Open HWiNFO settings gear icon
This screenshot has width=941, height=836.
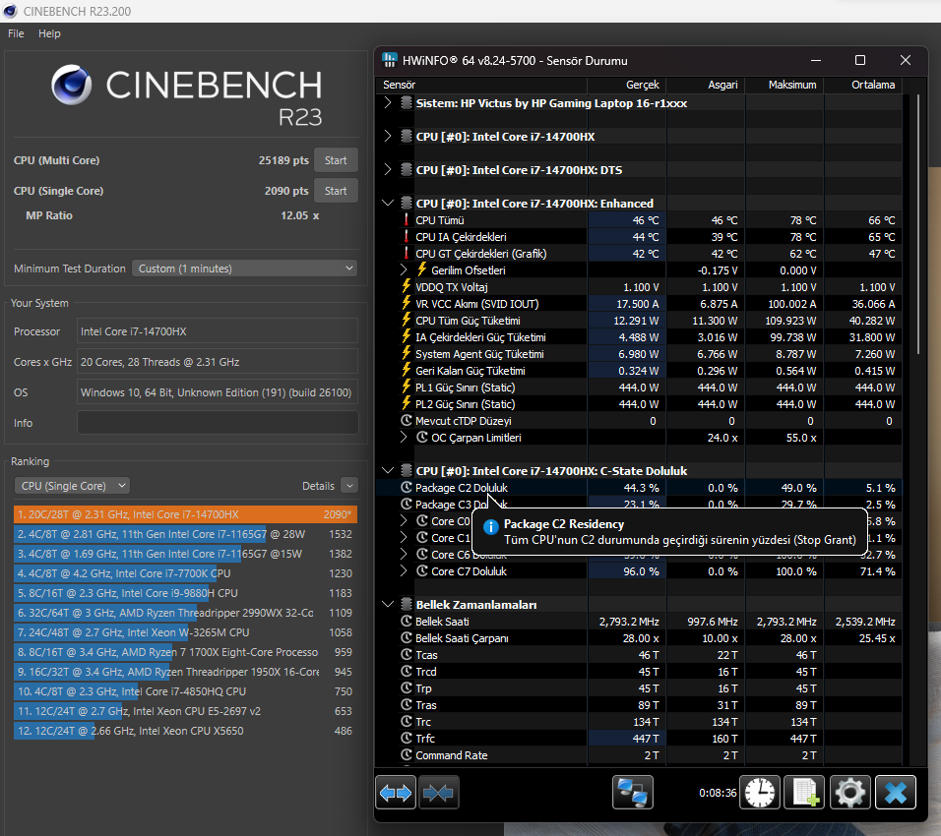pos(849,793)
